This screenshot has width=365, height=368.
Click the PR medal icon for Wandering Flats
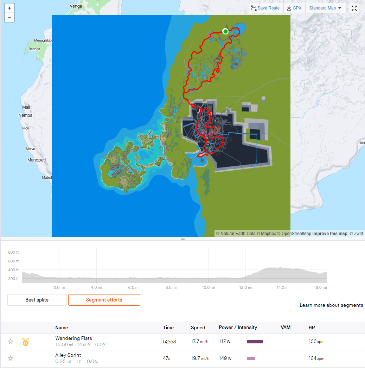pos(26,342)
